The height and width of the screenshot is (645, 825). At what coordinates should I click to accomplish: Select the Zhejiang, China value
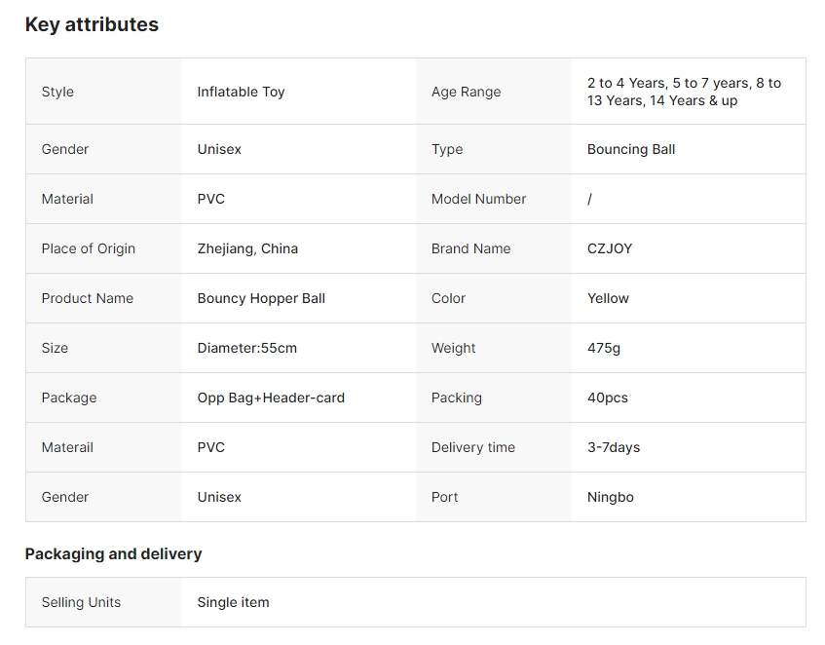247,248
